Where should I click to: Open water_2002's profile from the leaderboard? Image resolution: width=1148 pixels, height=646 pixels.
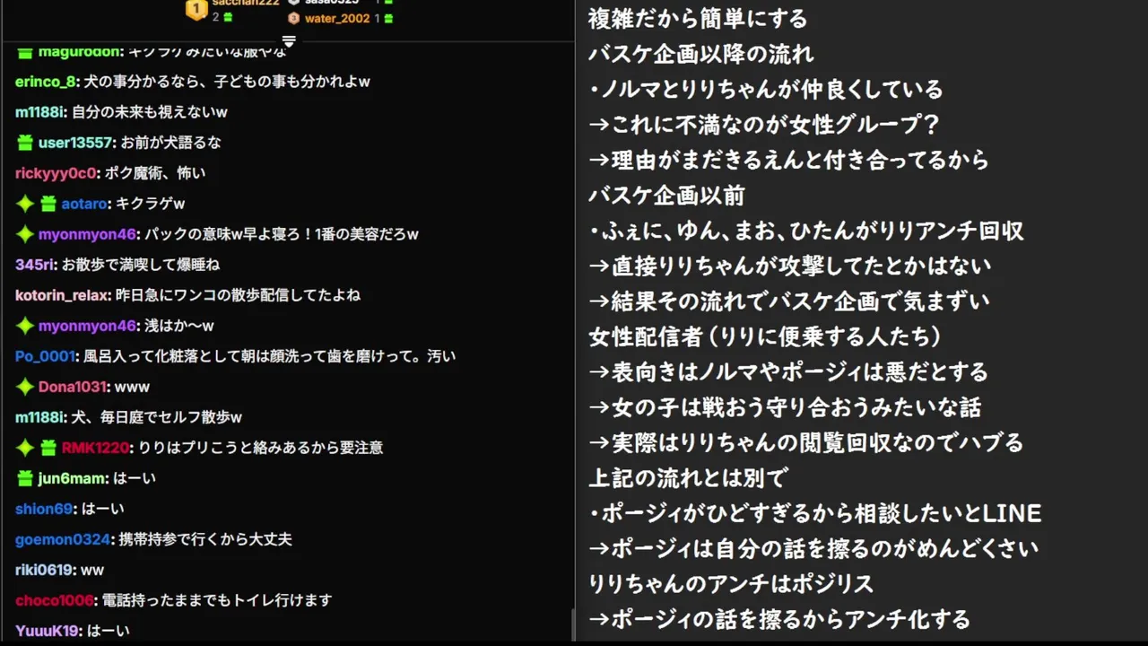(337, 18)
